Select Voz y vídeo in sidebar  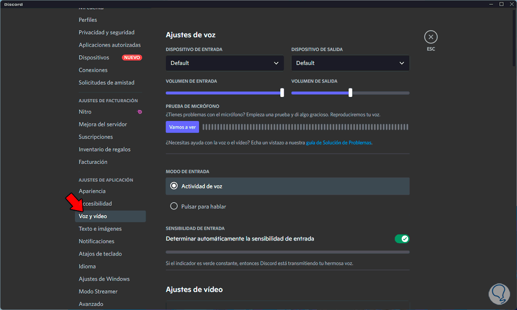click(110, 216)
